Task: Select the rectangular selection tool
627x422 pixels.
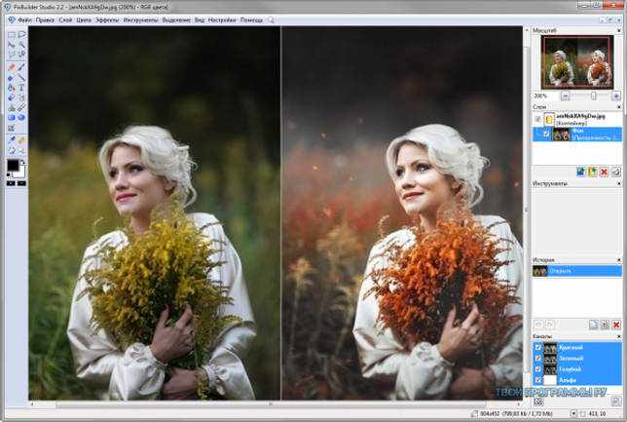Action: [x=12, y=35]
